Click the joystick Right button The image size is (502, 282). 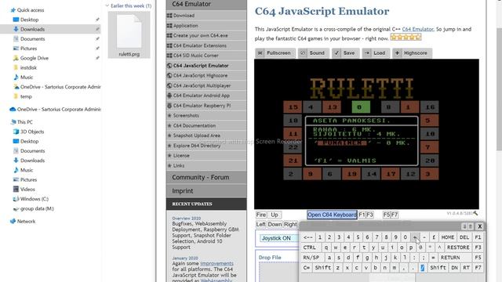[x=290, y=225]
